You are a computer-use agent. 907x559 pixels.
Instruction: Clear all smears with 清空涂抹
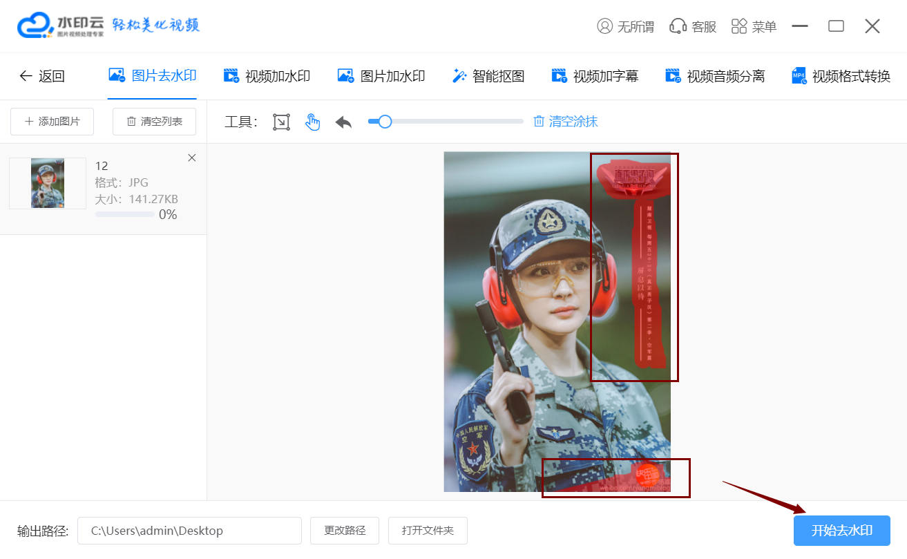566,122
